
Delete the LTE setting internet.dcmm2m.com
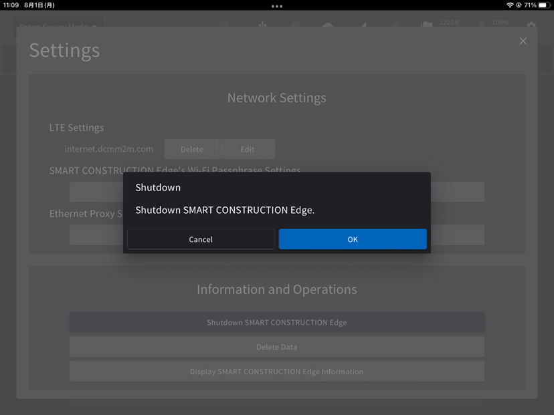(192, 149)
